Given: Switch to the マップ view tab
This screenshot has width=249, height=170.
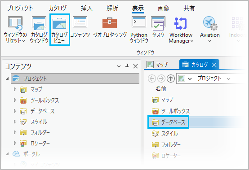Looking at the screenshot, I should pos(157,65).
